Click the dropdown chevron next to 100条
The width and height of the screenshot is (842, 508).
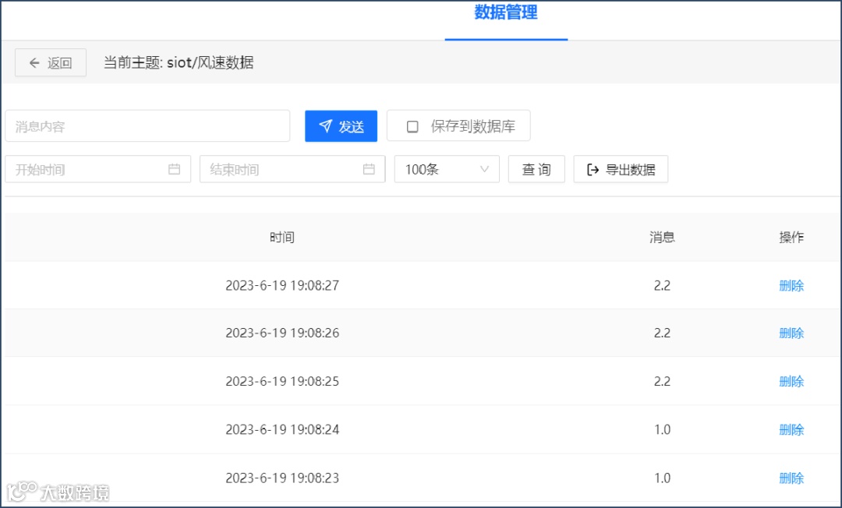click(x=484, y=169)
